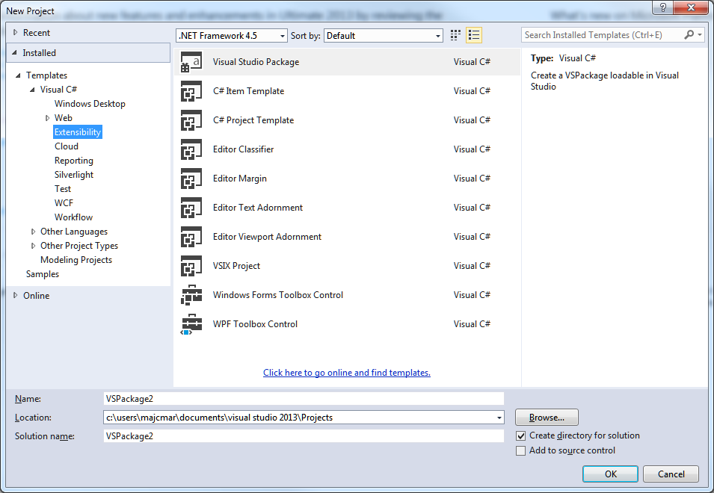Collapse the Templates tree node
714x493 pixels.
coord(18,75)
